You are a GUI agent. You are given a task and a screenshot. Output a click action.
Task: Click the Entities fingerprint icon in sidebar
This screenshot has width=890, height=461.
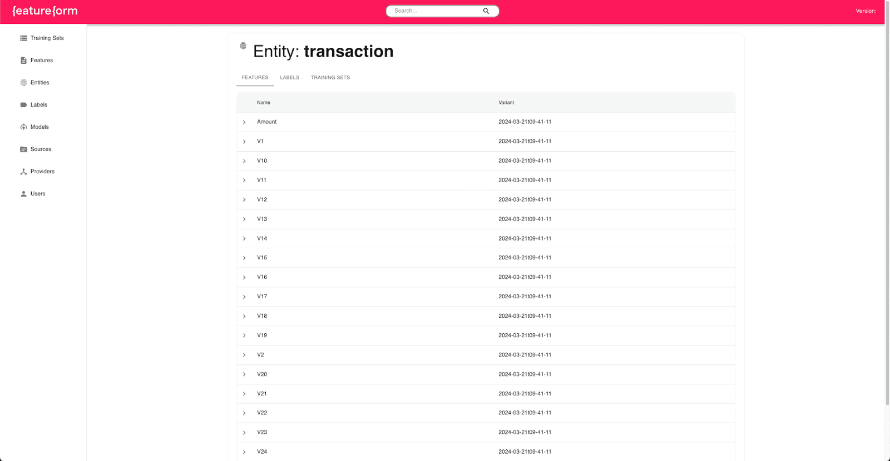coord(23,83)
